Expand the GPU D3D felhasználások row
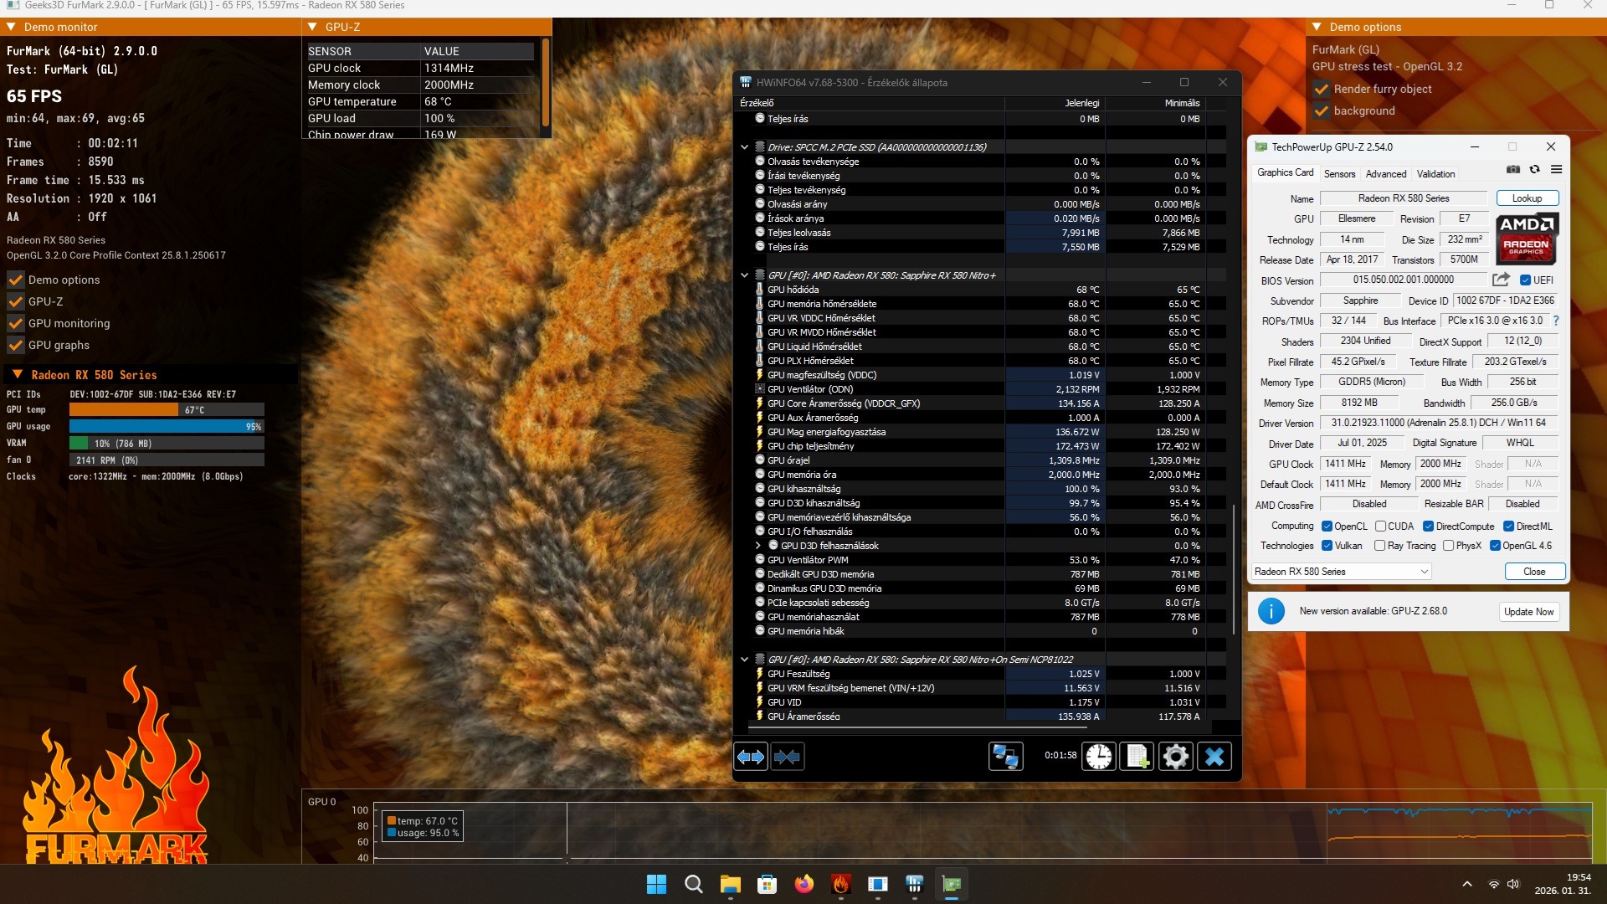Viewport: 1607px width, 904px height. (x=758, y=546)
